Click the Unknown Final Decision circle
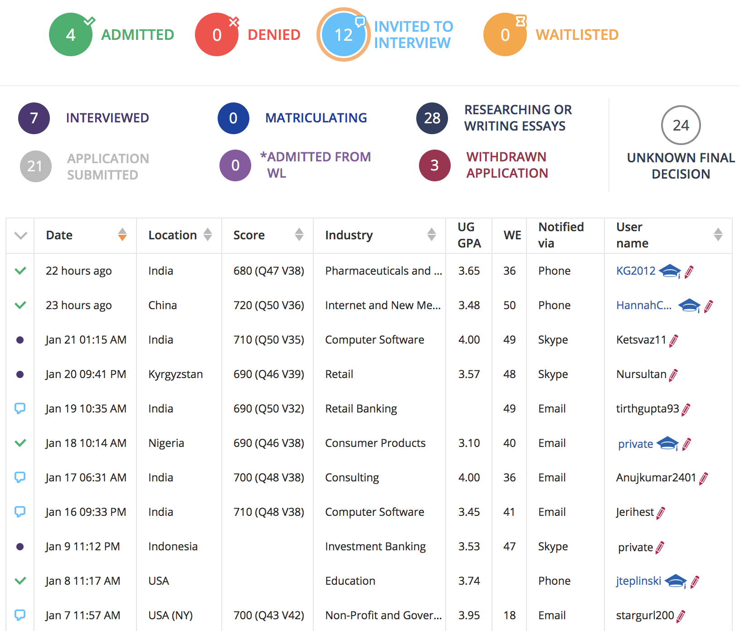 coord(681,126)
